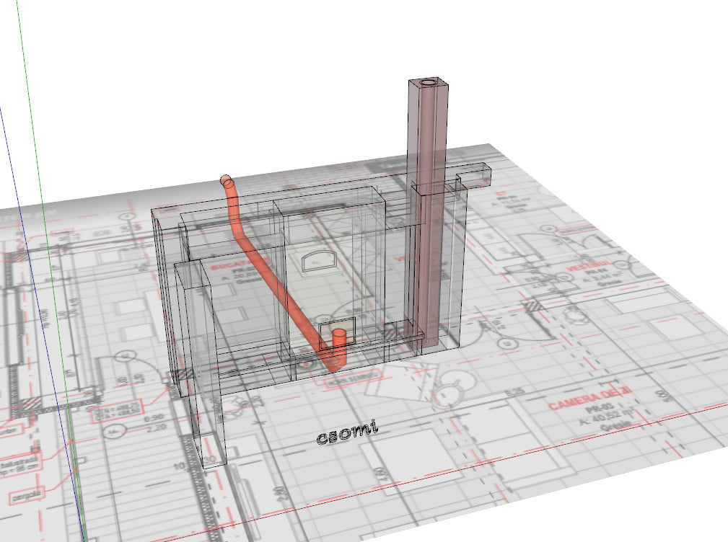Image resolution: width=728 pixels, height=542 pixels.
Task: Select the "csomi" 3D text label
Action: click(x=347, y=432)
